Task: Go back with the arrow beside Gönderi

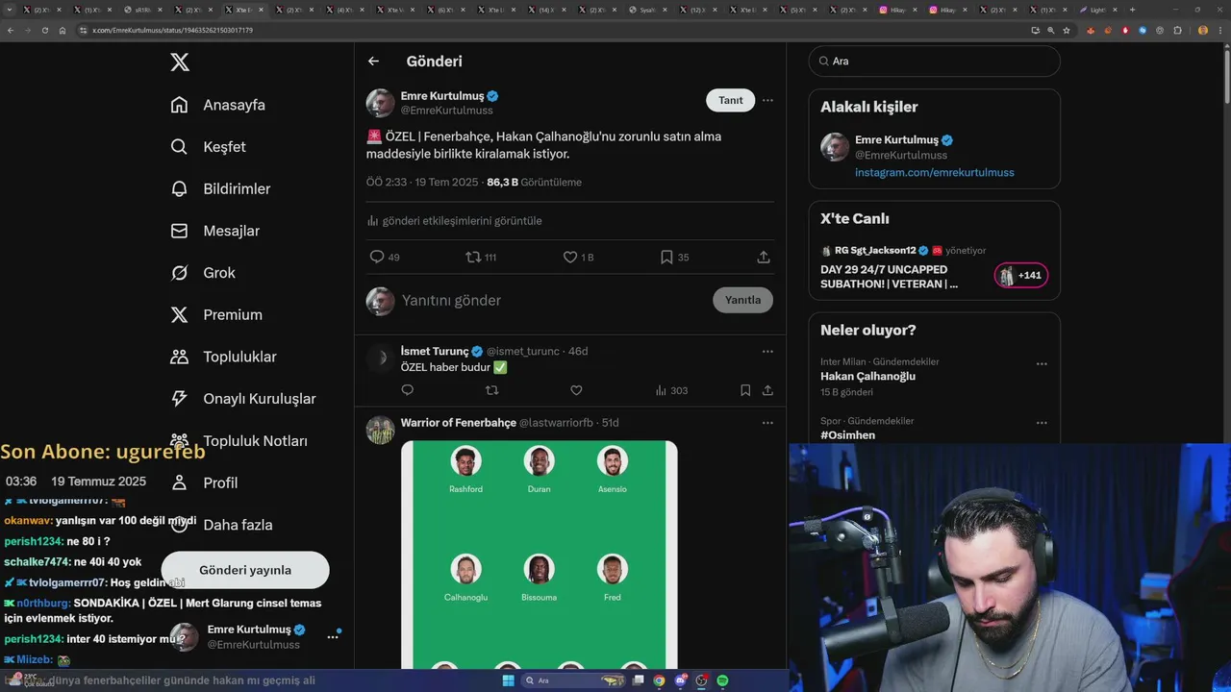Action: 373,62
